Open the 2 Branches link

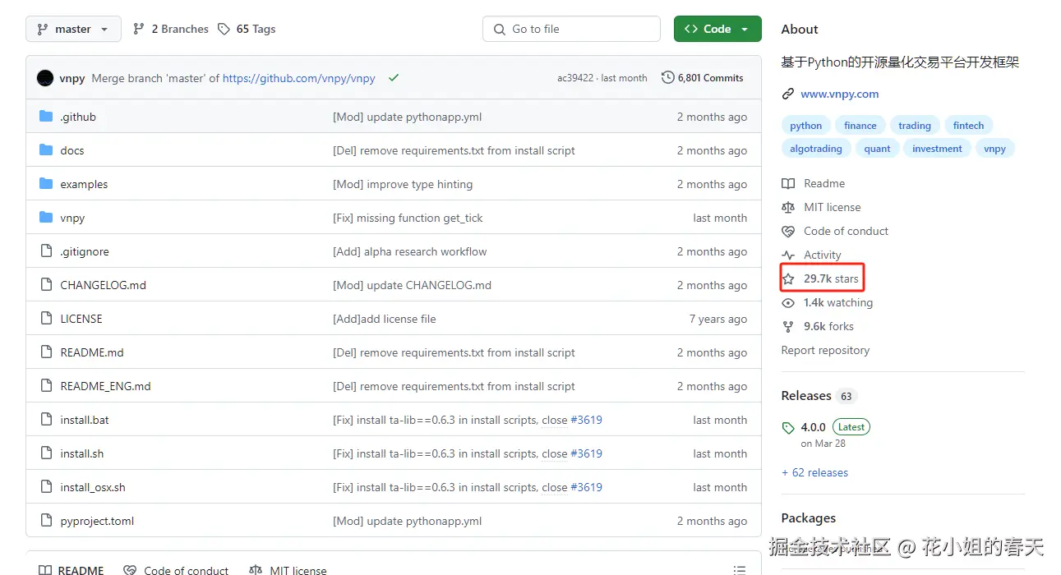171,29
